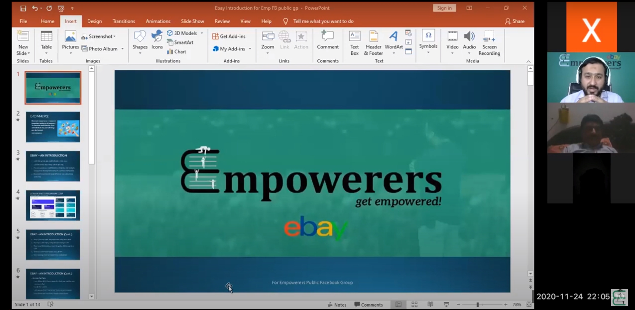
Task: Expand the Photo Album dropdown arrow
Action: (x=122, y=49)
